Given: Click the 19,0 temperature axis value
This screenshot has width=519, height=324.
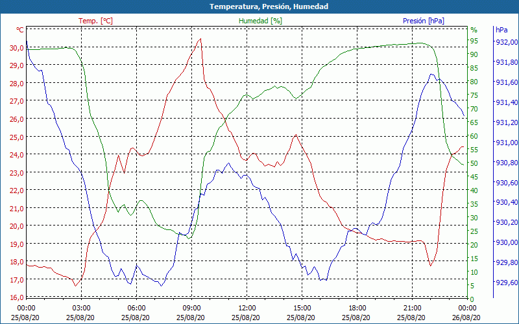Looking at the screenshot, I should (17, 244).
